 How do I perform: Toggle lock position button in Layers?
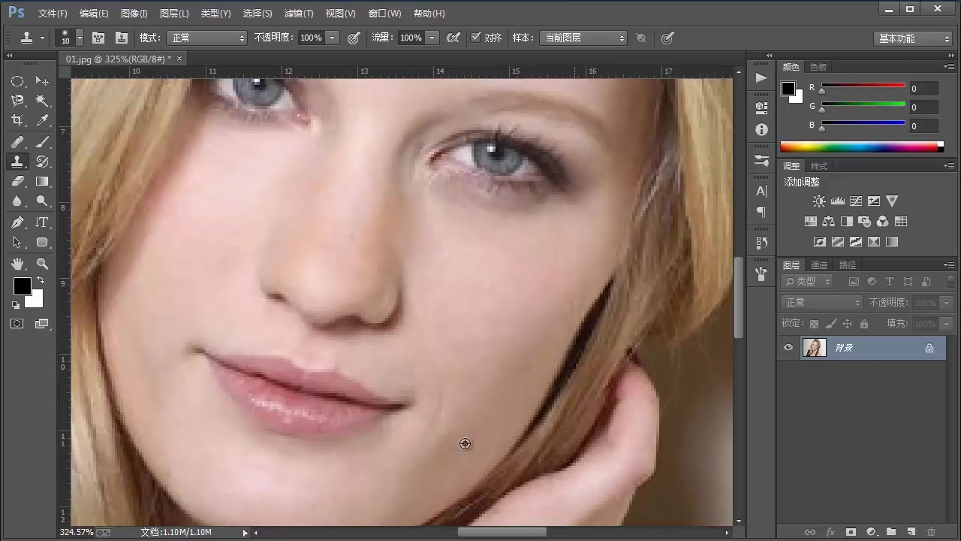[847, 324]
